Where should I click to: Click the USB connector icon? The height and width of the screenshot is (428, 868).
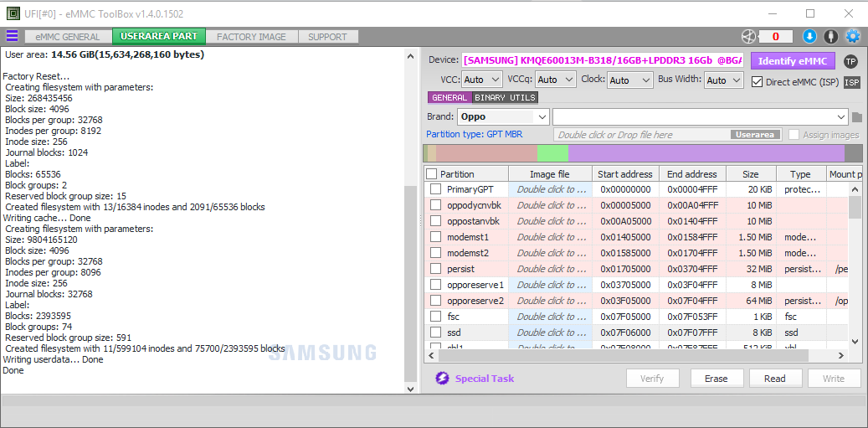click(x=830, y=37)
